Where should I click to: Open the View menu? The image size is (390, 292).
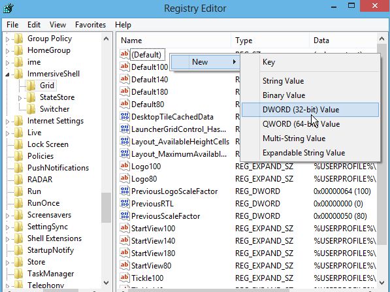point(57,25)
